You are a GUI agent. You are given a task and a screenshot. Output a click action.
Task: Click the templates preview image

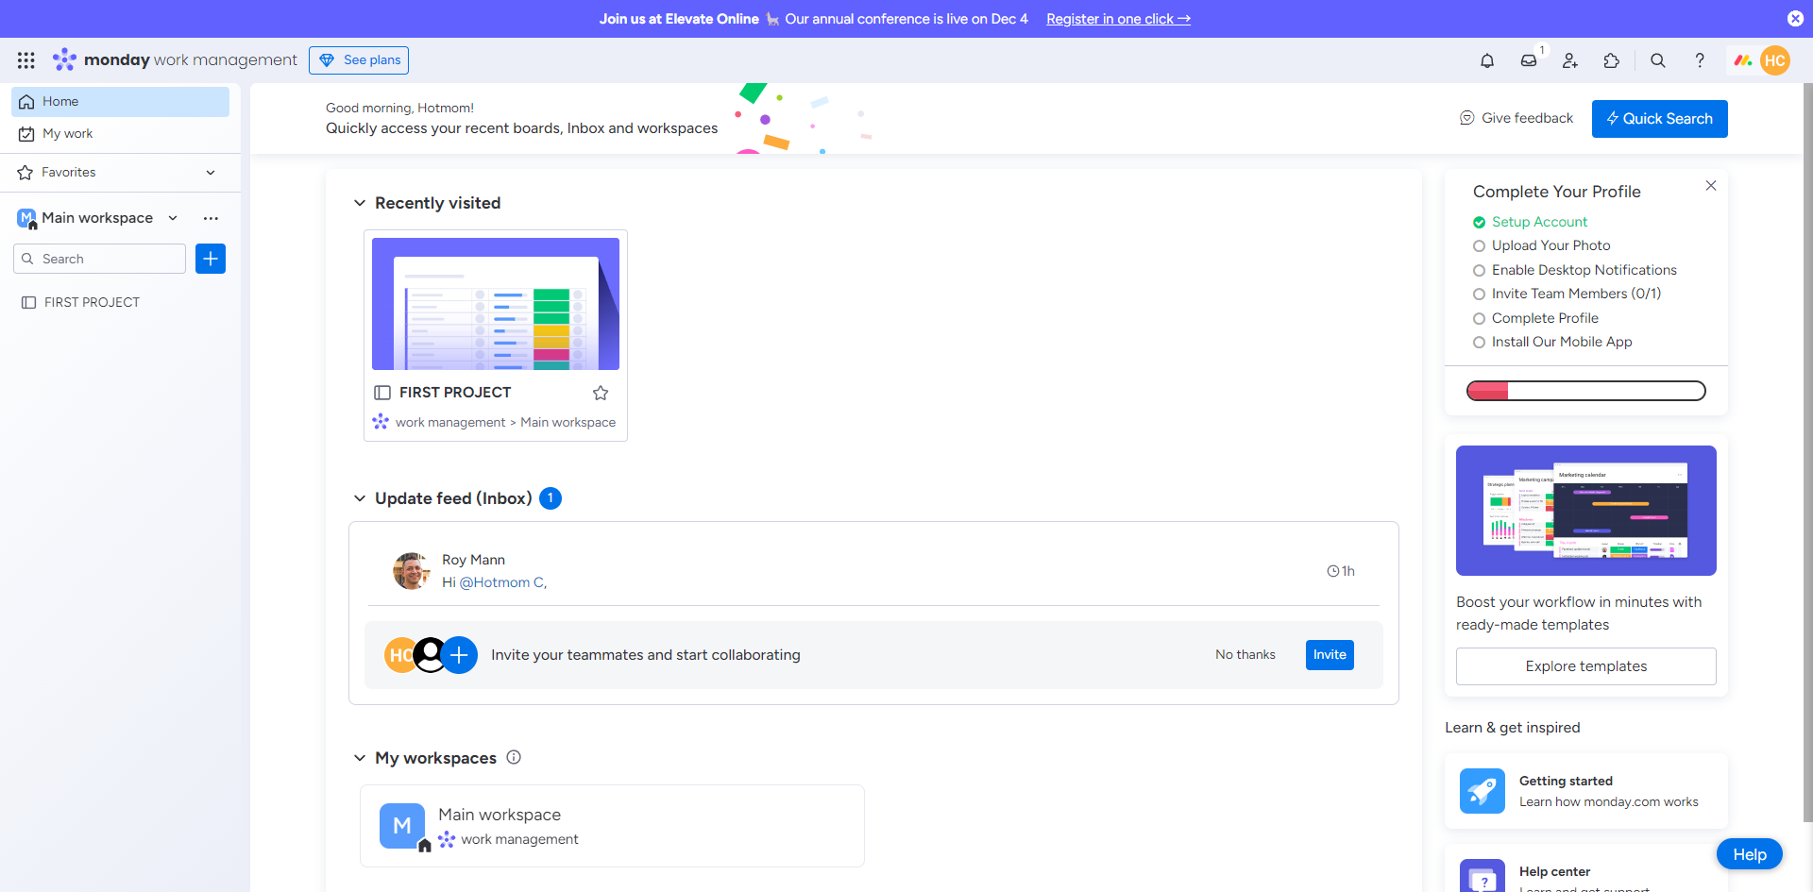(1586, 511)
